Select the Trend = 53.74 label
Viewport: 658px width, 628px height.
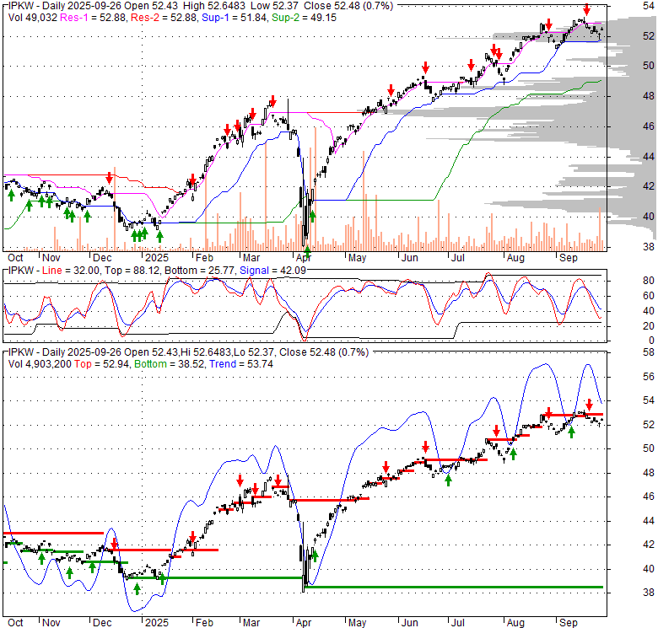[x=241, y=364]
